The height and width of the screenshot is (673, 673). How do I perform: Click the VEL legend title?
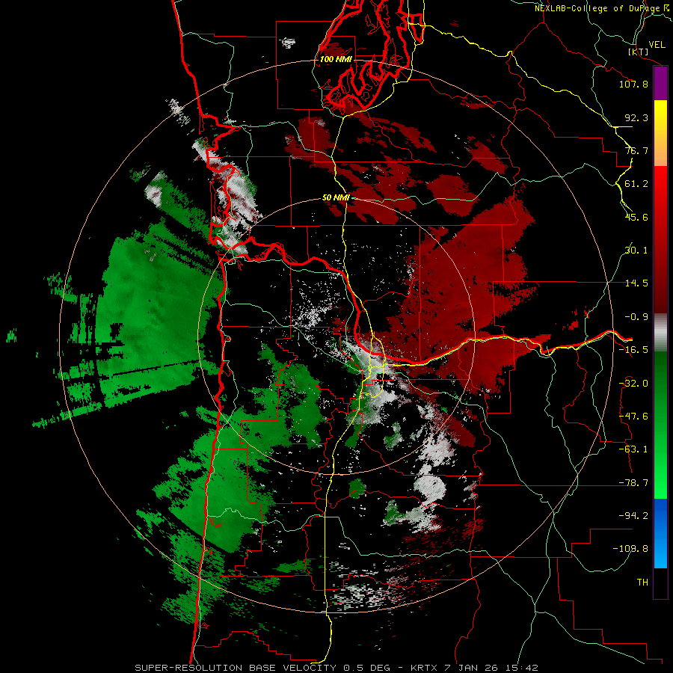[x=657, y=45]
